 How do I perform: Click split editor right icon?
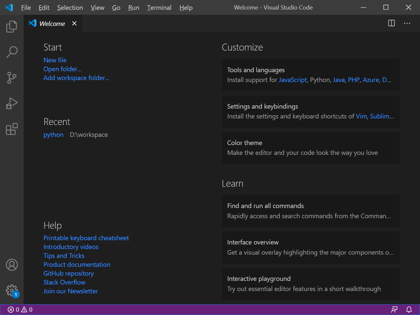pyautogui.click(x=391, y=23)
